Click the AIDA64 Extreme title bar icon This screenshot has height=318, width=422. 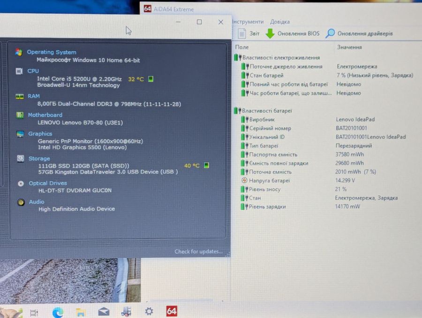[148, 8]
